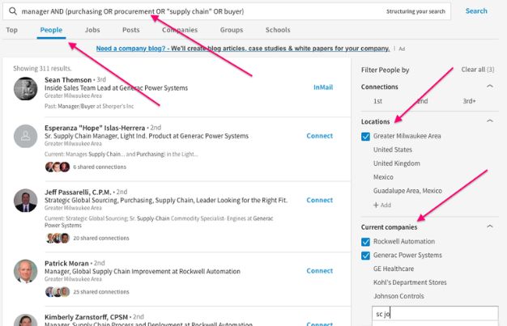This screenshot has height=326, width=507.
Task: Open Patrick Moran's profile photo
Action: (26, 271)
